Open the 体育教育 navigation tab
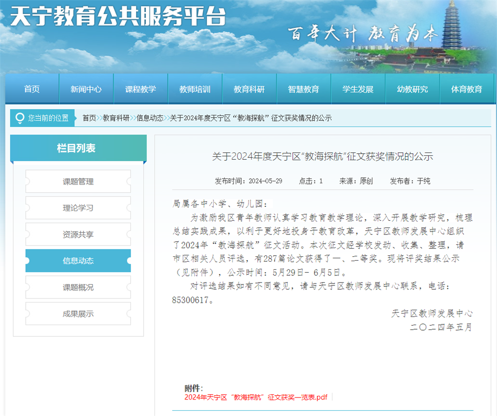The image size is (497, 416). (x=466, y=89)
